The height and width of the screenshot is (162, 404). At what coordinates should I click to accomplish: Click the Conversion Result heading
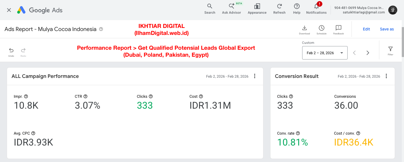click(x=297, y=76)
